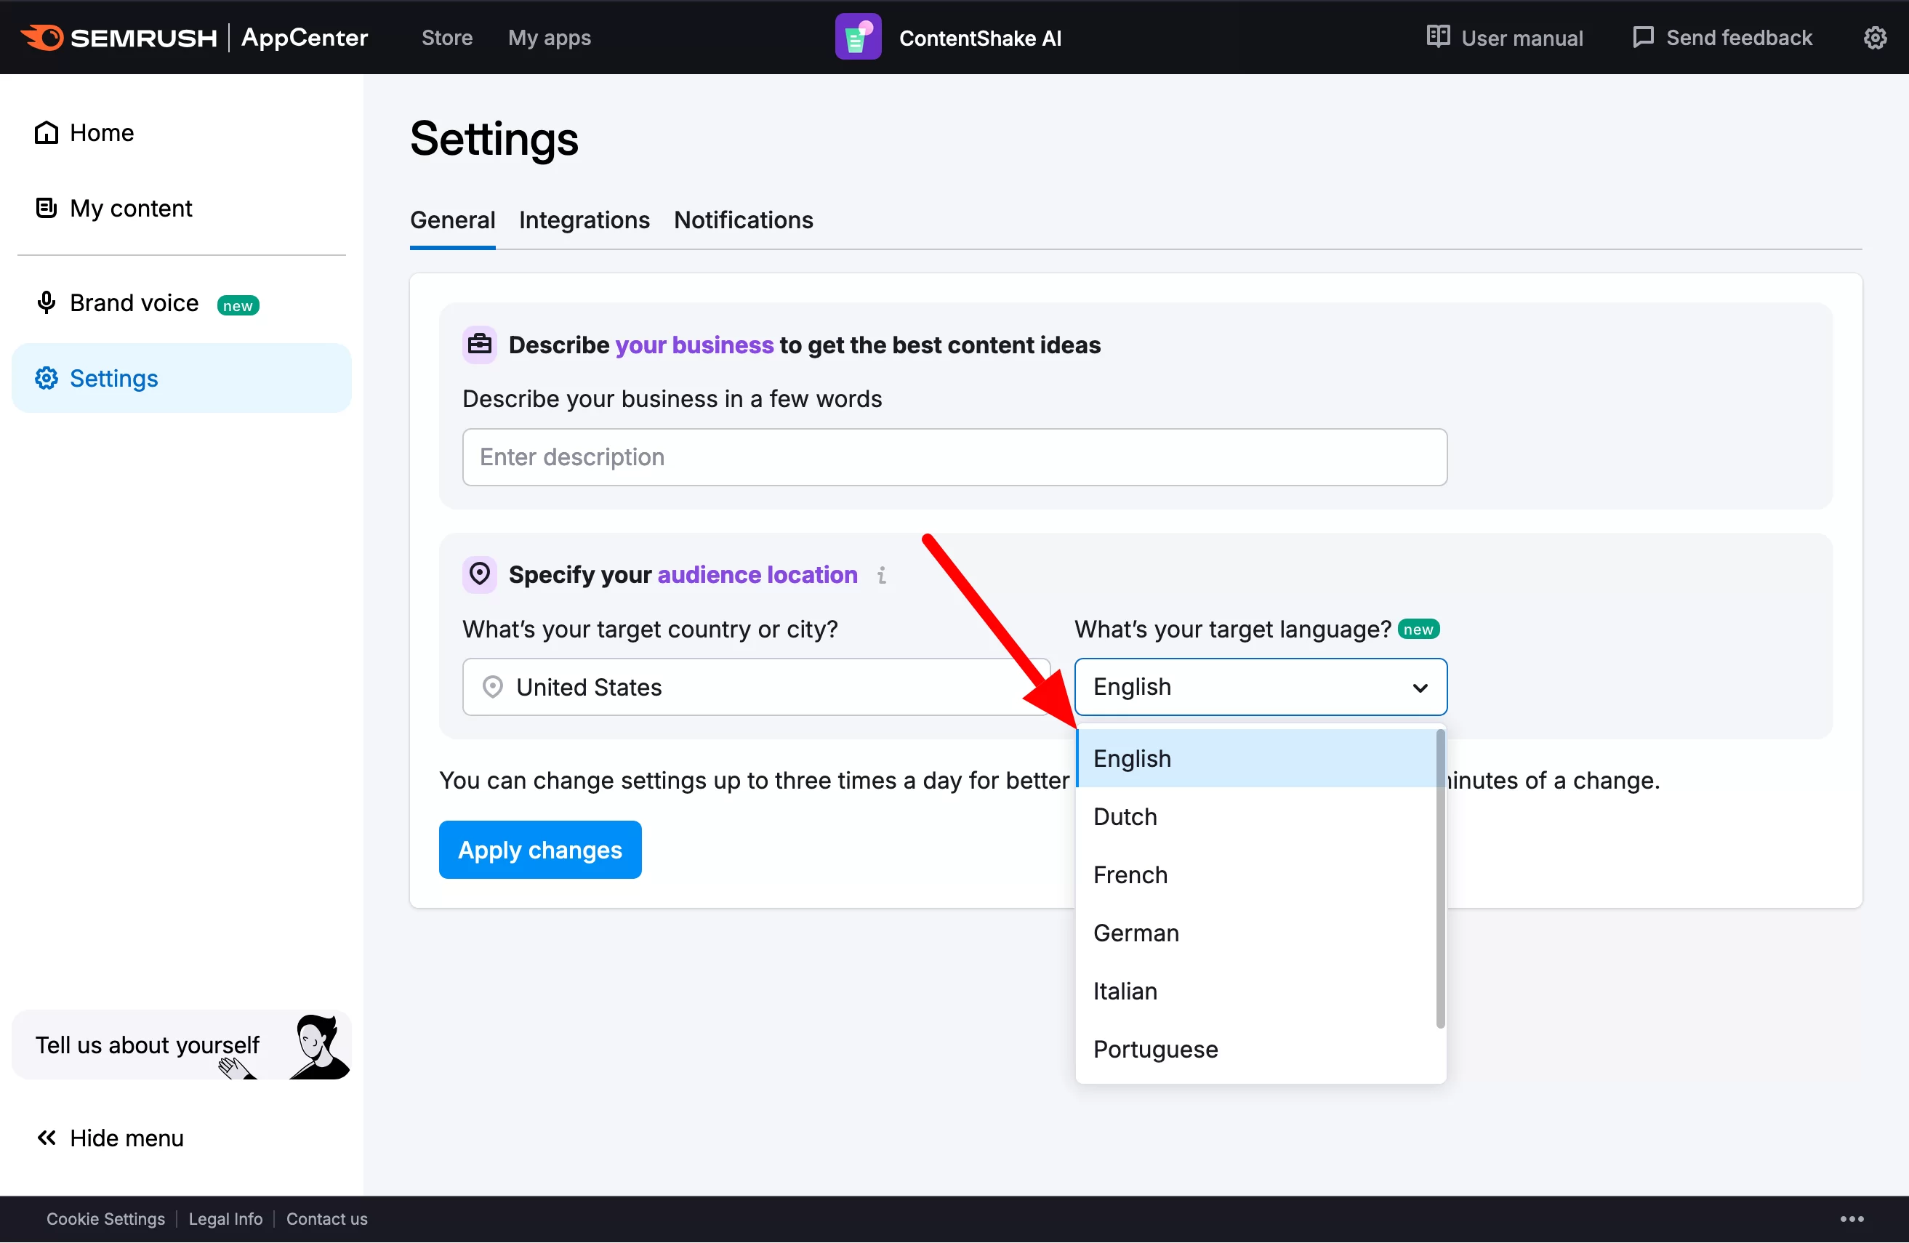
Task: Select Italian in the language list
Action: pos(1257,990)
